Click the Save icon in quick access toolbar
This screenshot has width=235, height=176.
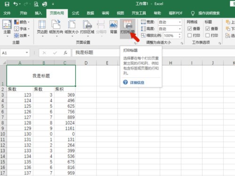pyautogui.click(x=7, y=4)
